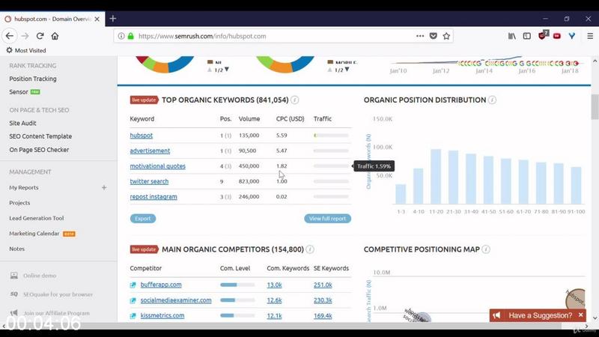Open Position Tracking in sidebar
599x337 pixels.
[x=33, y=79]
